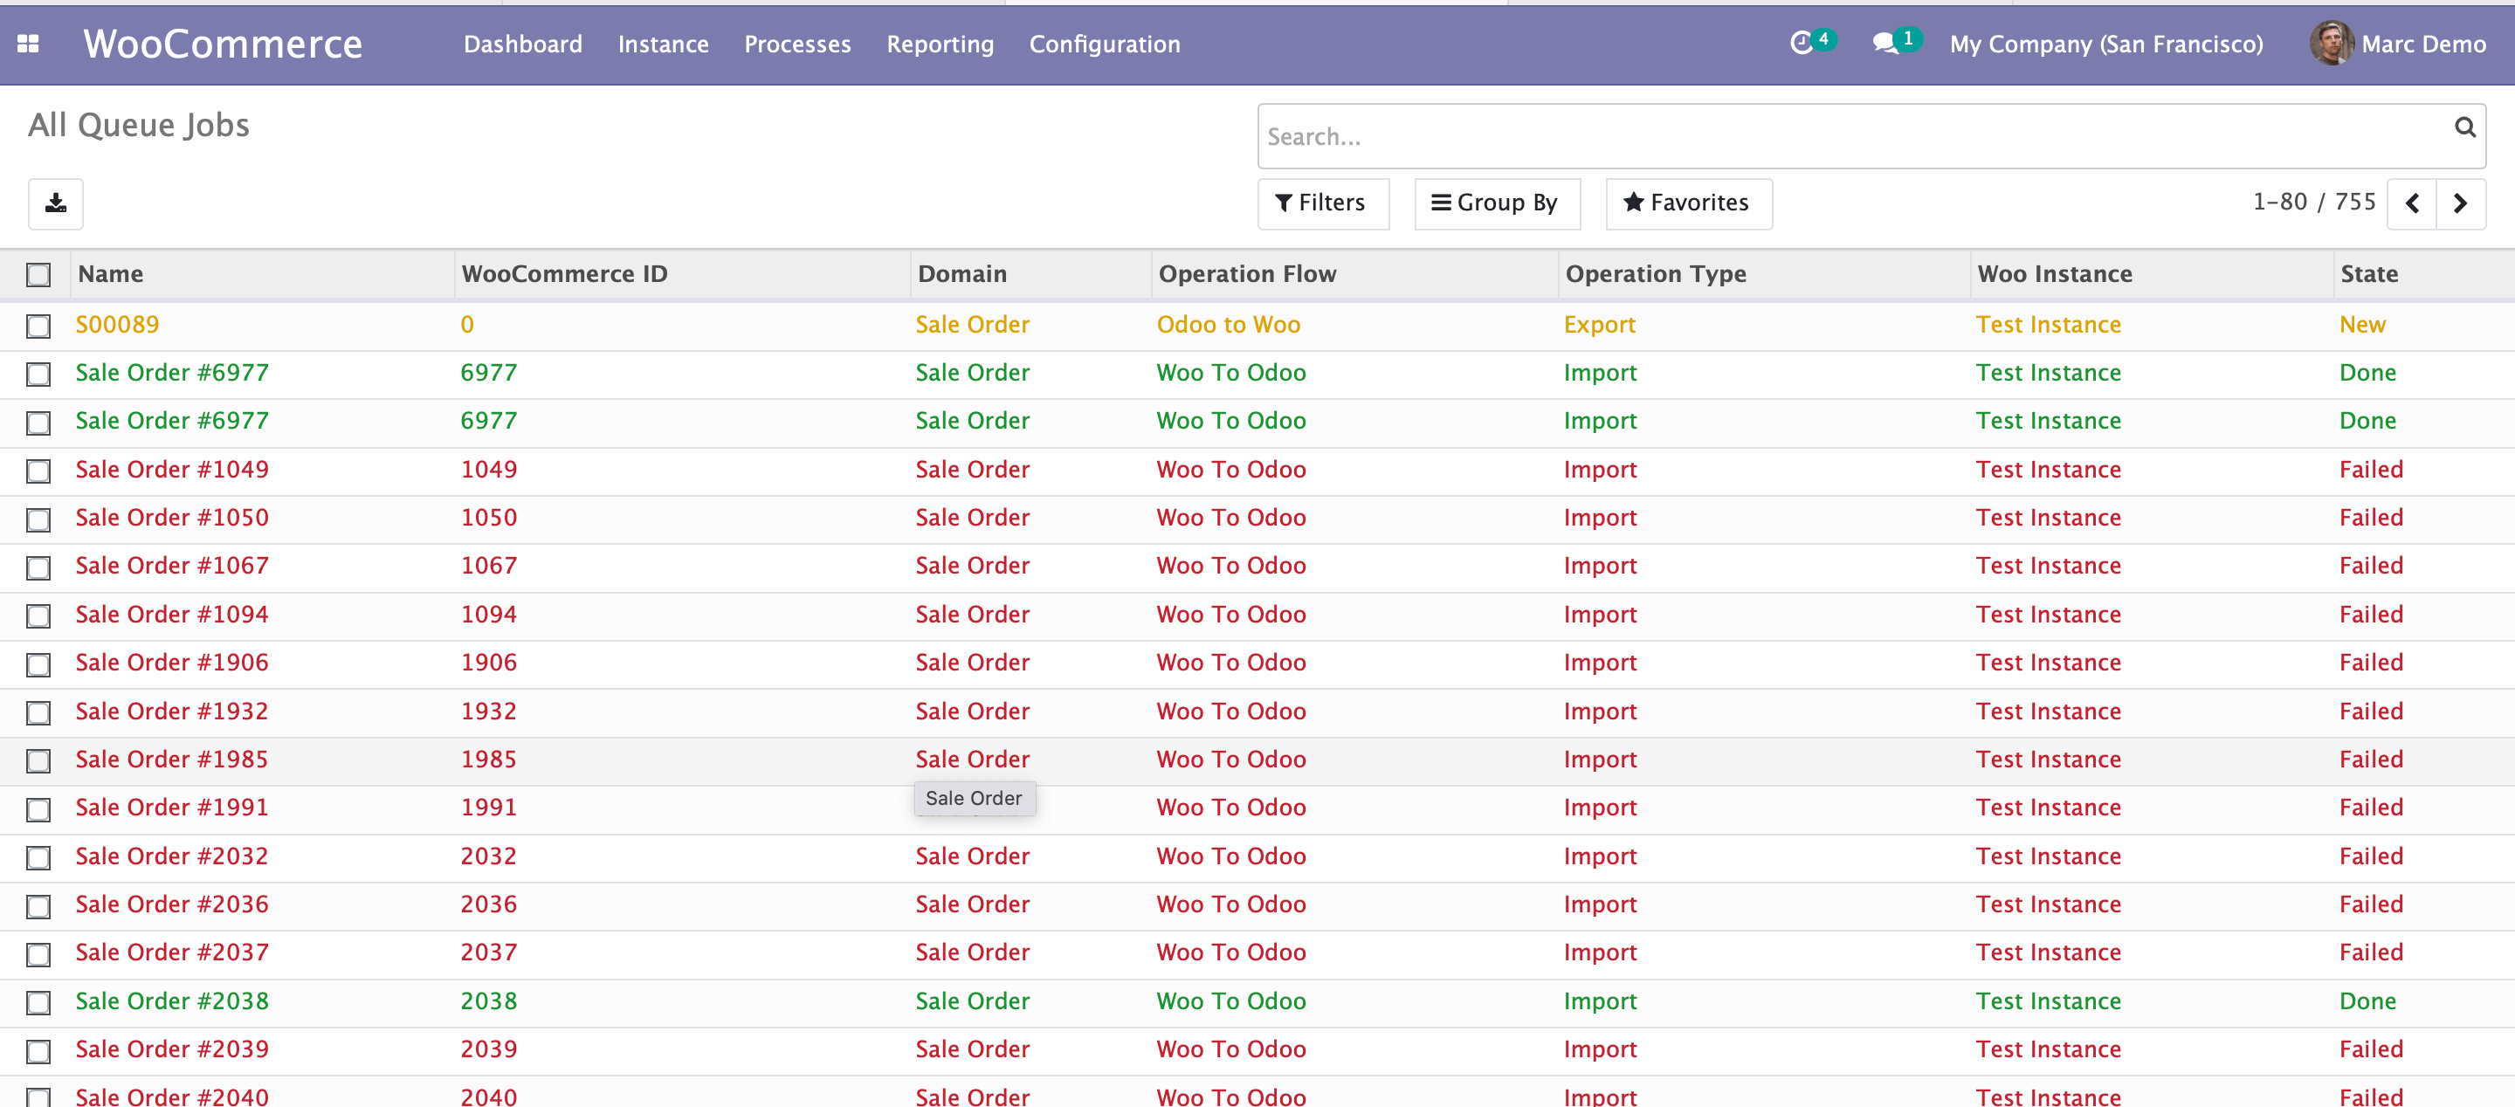Viewport: 2515px width, 1107px height.
Task: Open the Favorites dropdown
Action: pyautogui.click(x=1687, y=203)
